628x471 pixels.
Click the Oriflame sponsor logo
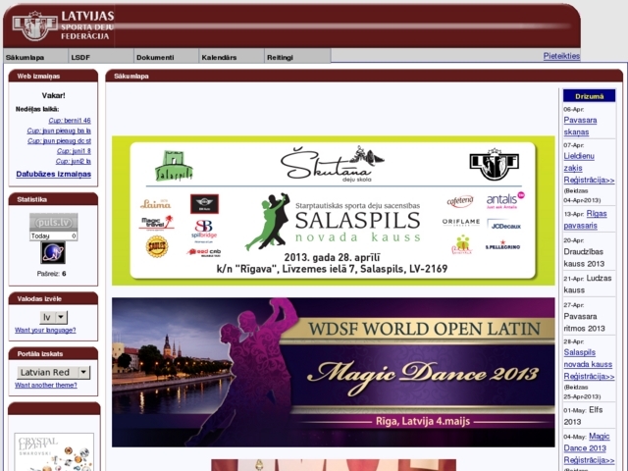(461, 223)
